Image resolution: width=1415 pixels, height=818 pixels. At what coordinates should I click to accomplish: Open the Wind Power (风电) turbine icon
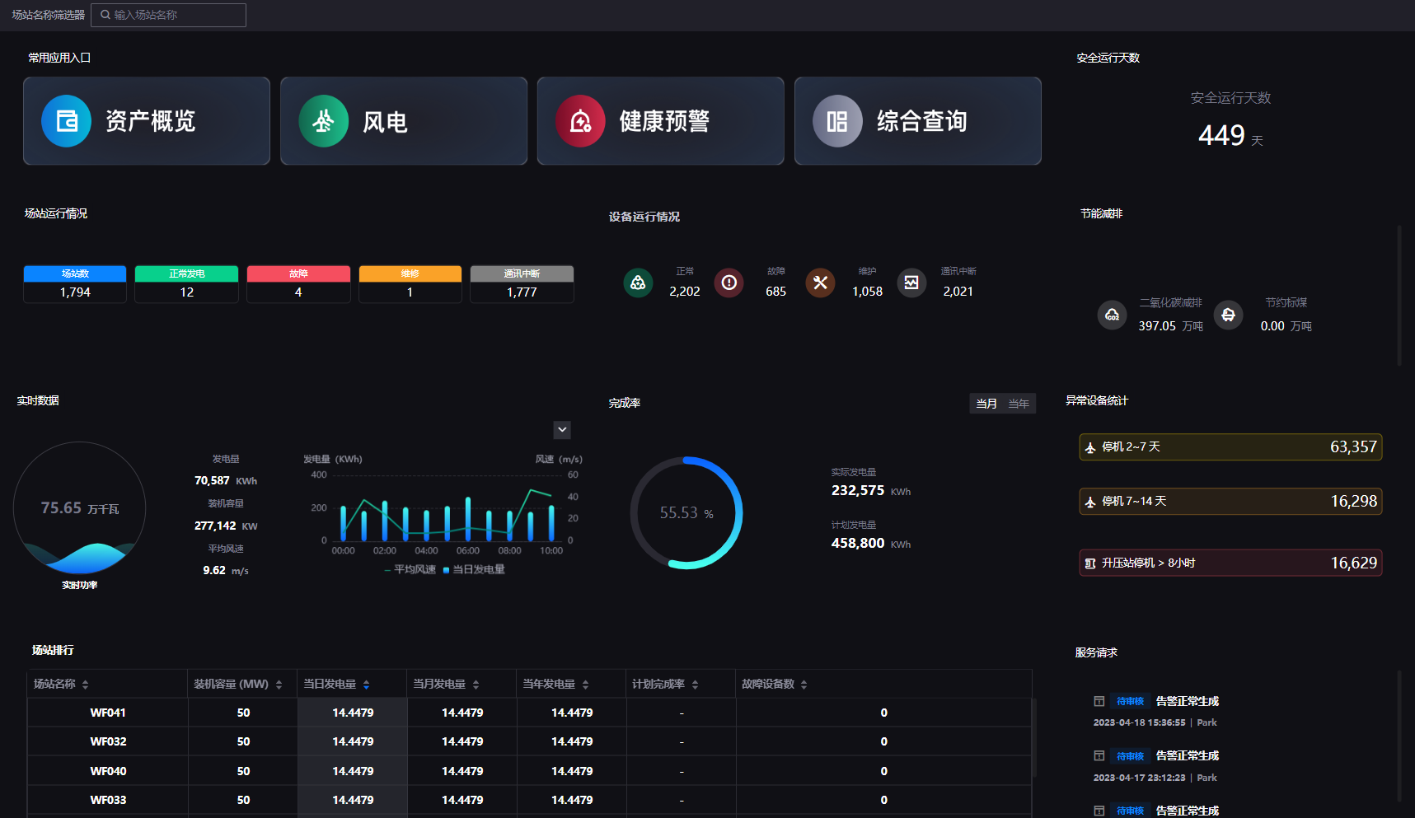pos(323,121)
